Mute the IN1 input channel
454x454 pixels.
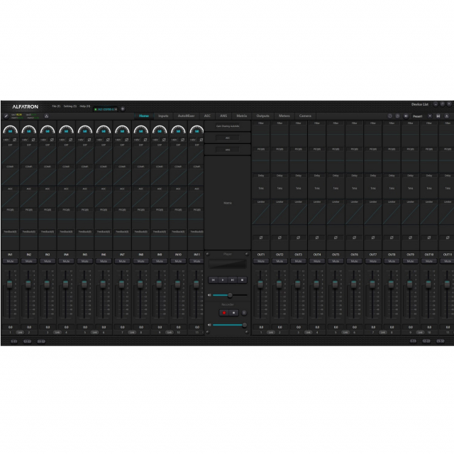click(x=10, y=261)
